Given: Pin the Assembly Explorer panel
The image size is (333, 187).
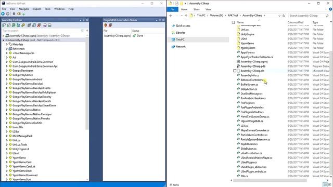Looking at the screenshot, I should point(84,20).
